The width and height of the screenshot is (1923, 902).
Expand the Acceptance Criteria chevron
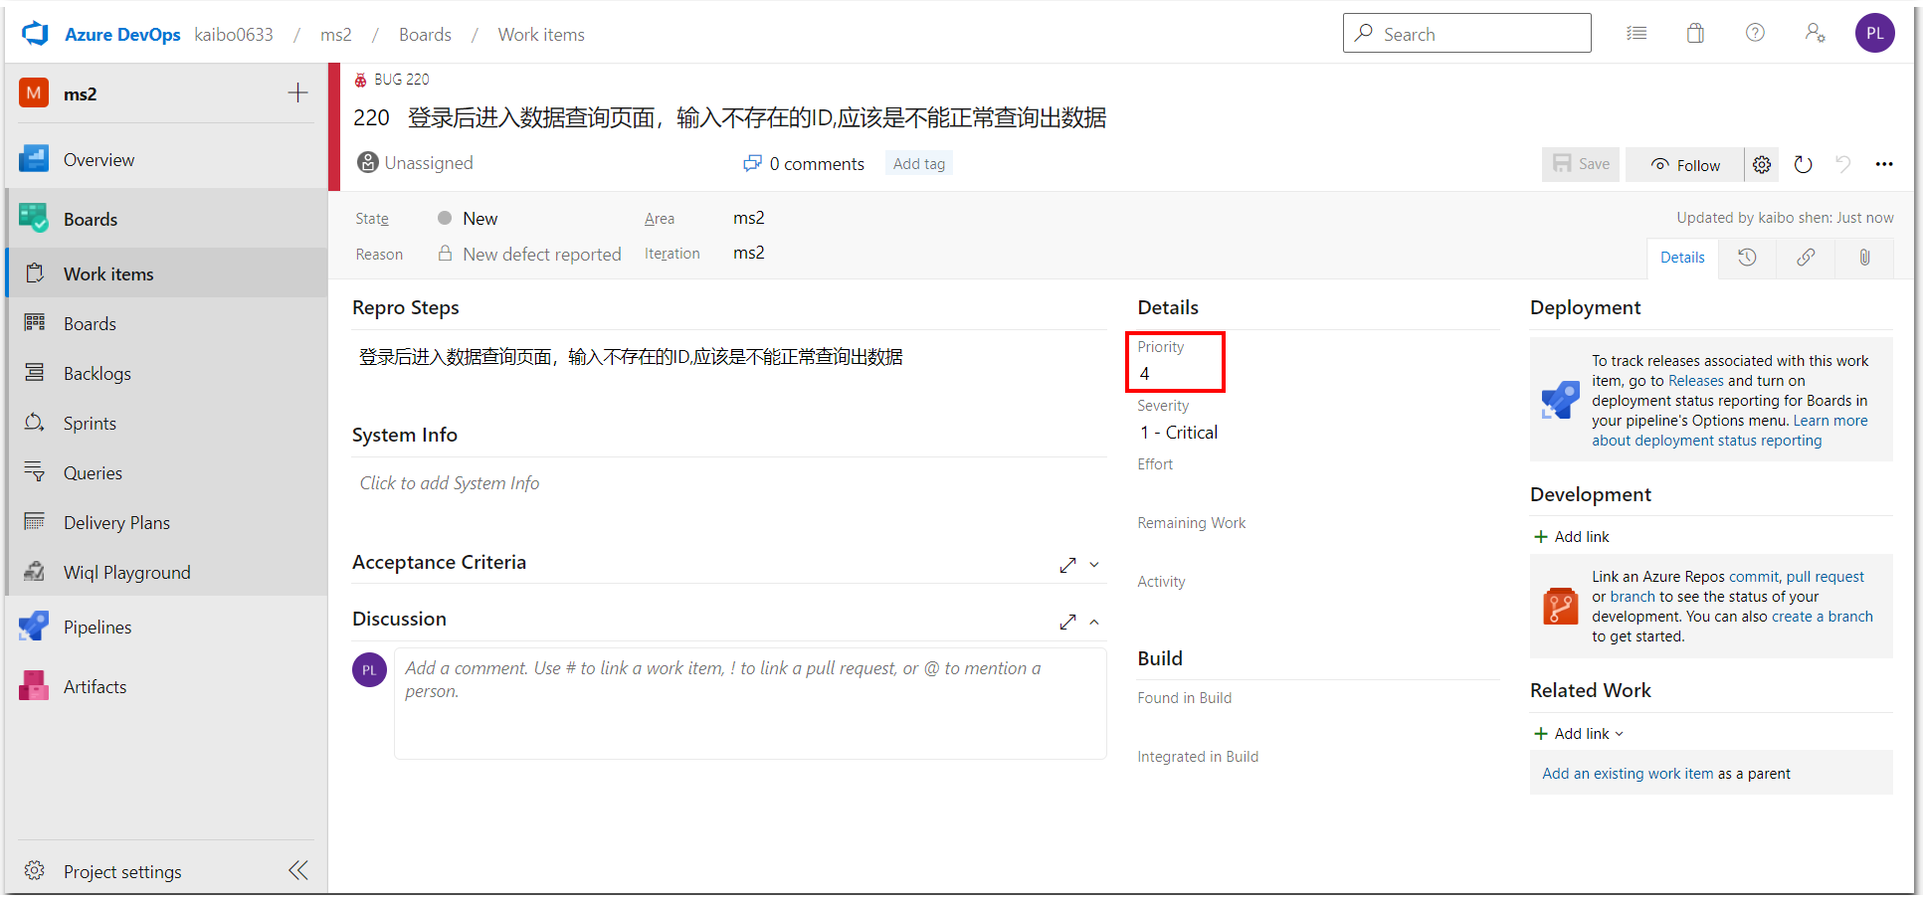[1094, 564]
